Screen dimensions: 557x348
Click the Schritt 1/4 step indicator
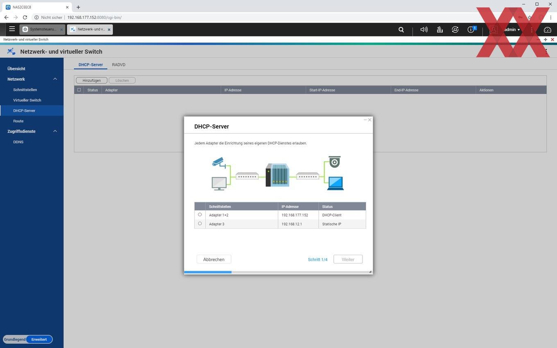tap(318, 260)
